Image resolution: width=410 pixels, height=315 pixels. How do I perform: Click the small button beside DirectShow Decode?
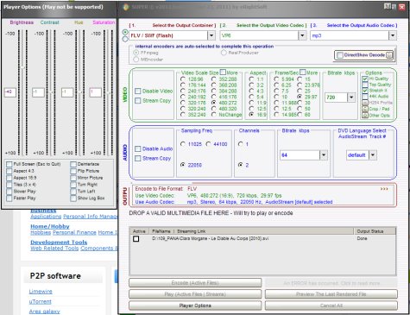point(389,55)
